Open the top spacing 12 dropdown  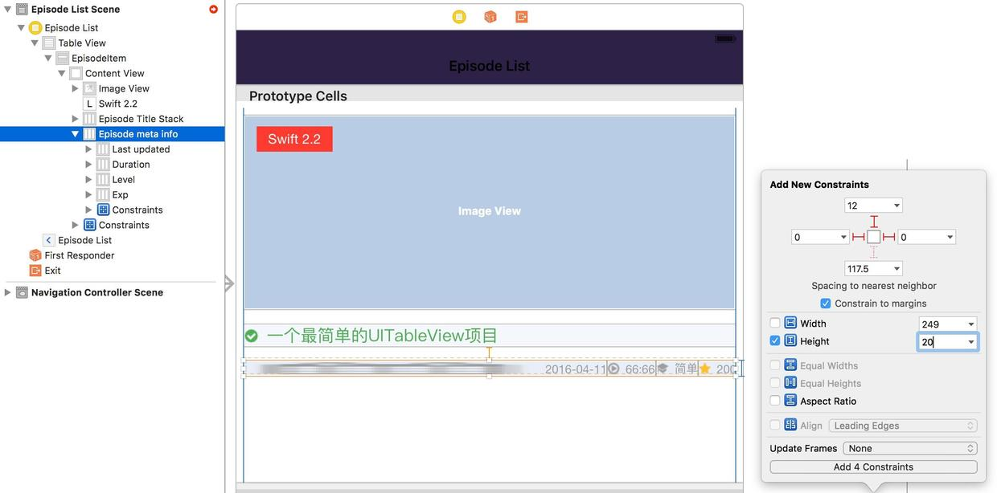coord(897,206)
